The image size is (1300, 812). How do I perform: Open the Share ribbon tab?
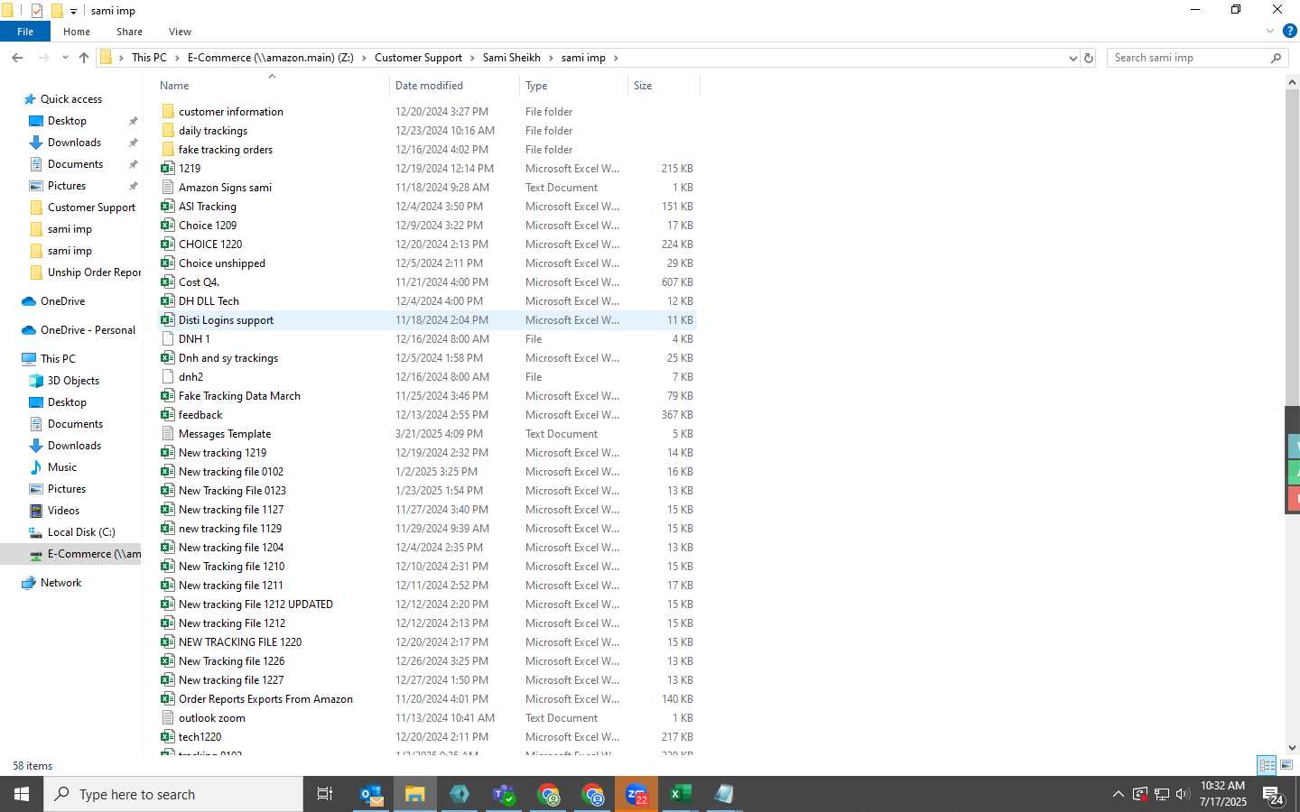click(x=129, y=32)
